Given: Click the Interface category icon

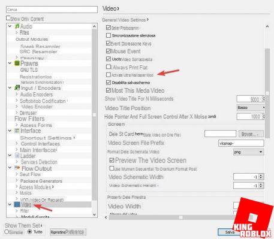Looking at the screenshot, I should tap(17, 131).
